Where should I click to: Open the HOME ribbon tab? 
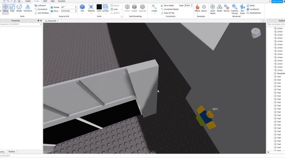coord(28,1)
